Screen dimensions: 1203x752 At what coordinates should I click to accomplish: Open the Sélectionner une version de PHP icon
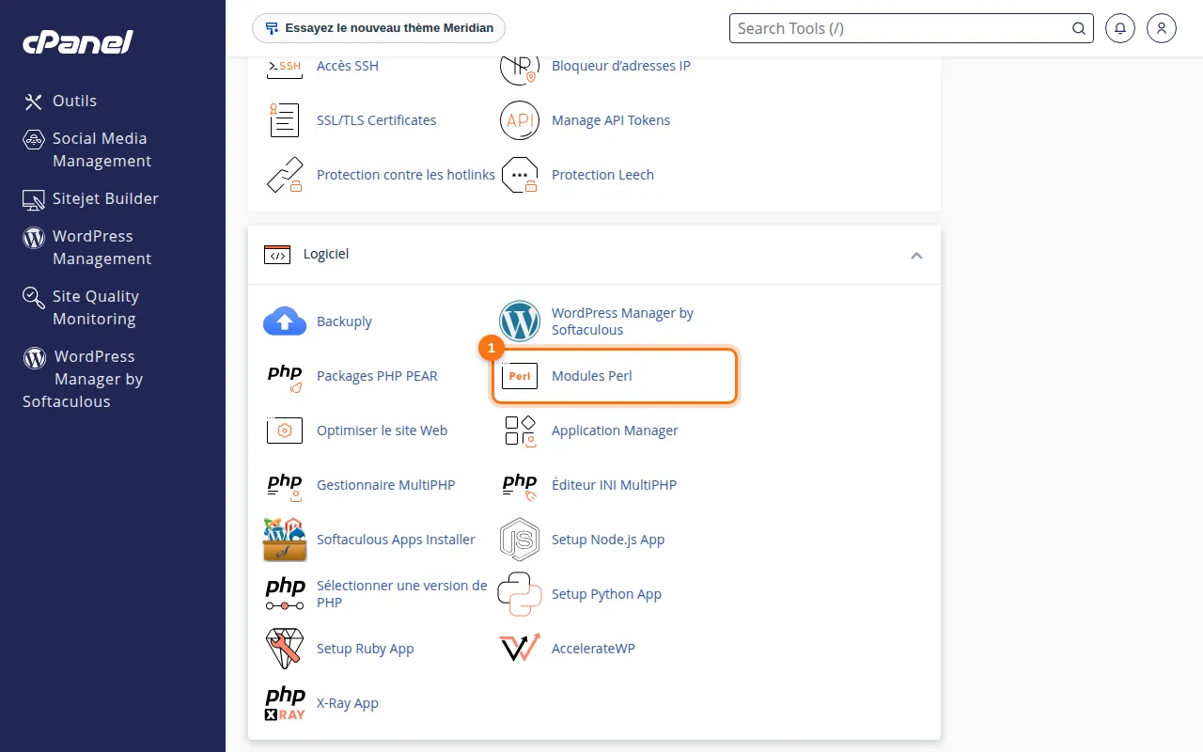pos(285,594)
